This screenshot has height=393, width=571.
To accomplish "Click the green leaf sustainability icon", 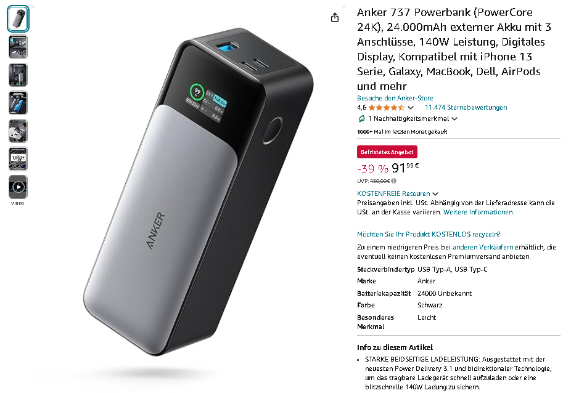I will [361, 118].
